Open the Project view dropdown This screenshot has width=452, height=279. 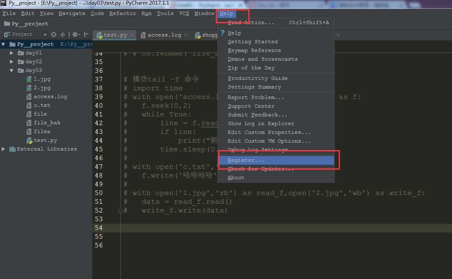[45, 35]
